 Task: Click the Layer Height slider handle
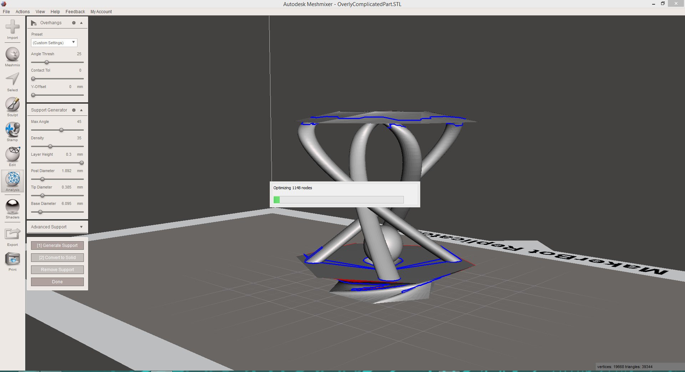click(82, 163)
